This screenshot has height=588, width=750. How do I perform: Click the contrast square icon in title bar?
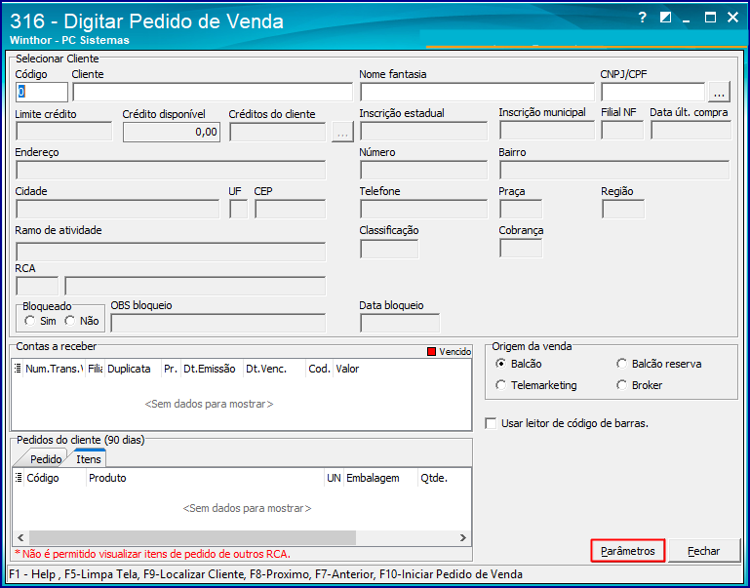coord(665,19)
